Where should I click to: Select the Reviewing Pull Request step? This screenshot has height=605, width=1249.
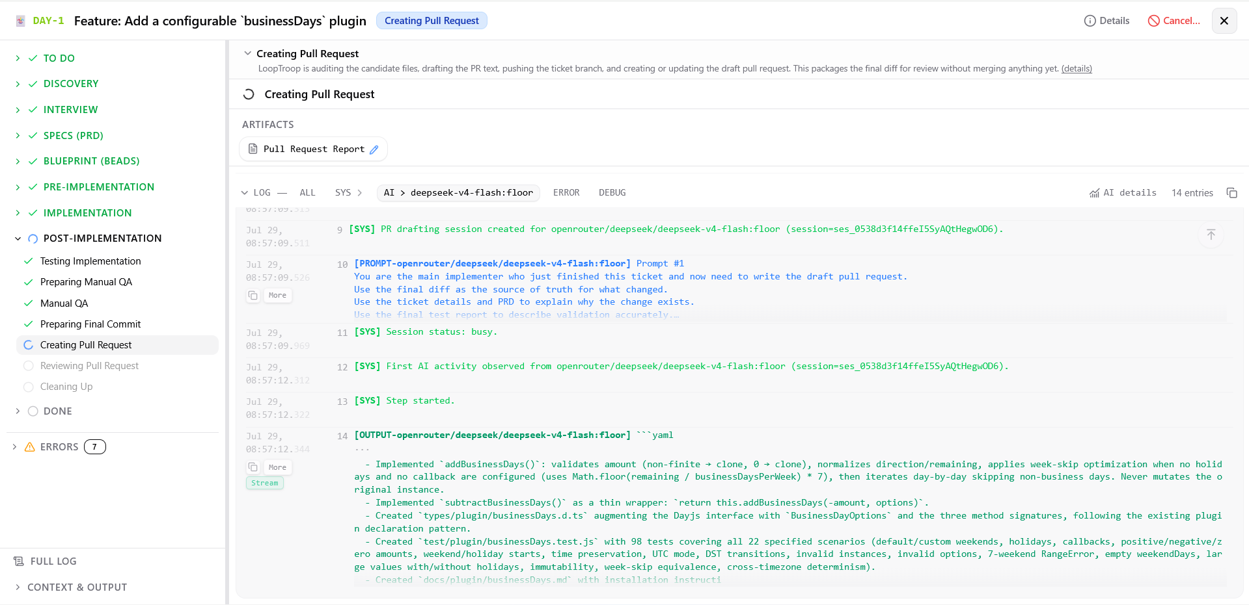[89, 366]
